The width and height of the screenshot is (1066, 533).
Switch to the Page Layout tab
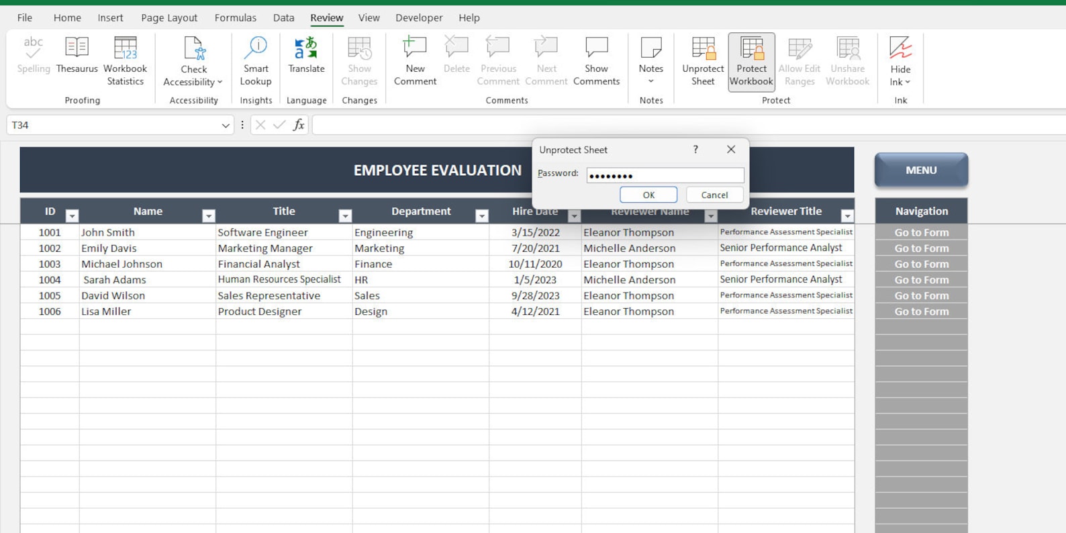[x=169, y=17]
